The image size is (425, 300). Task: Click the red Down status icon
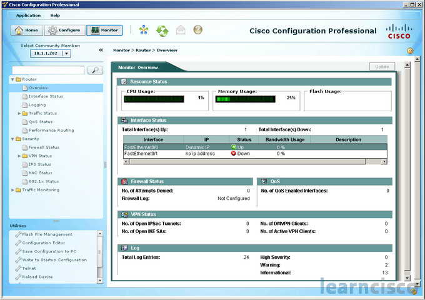(x=233, y=153)
